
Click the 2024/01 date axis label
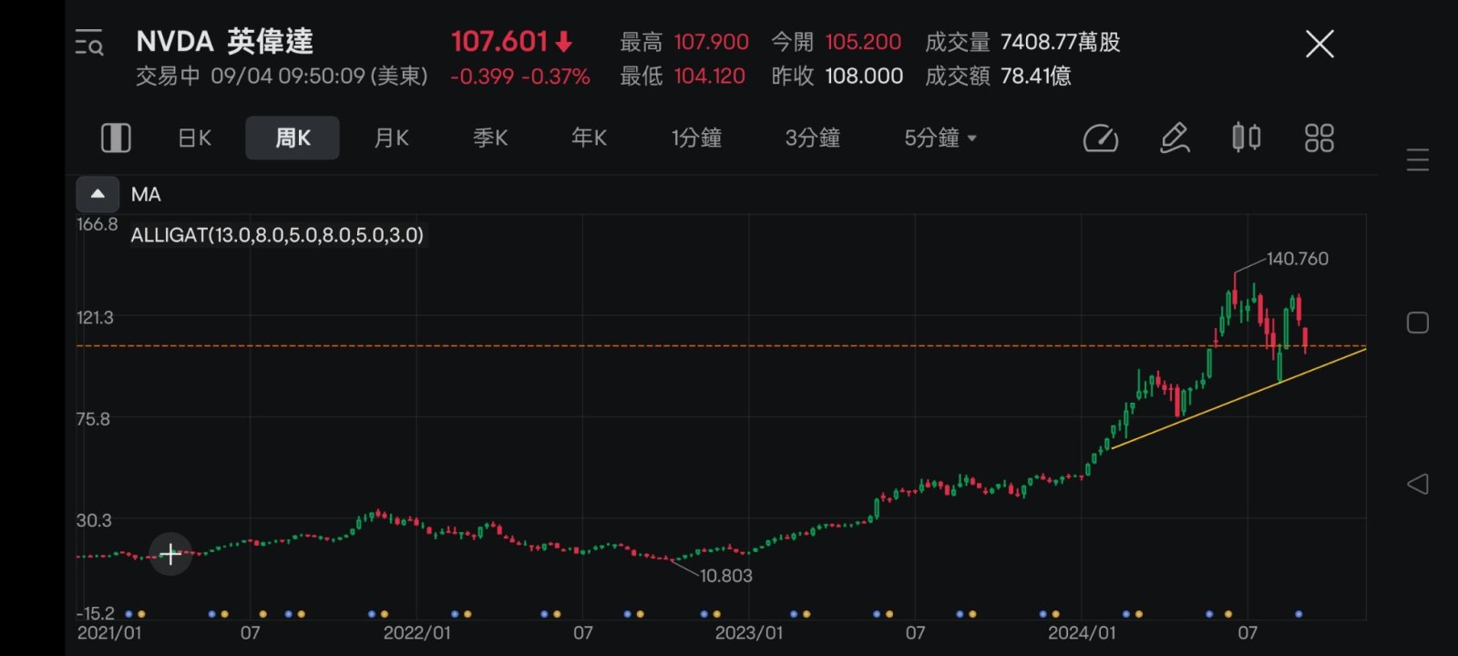click(1082, 632)
